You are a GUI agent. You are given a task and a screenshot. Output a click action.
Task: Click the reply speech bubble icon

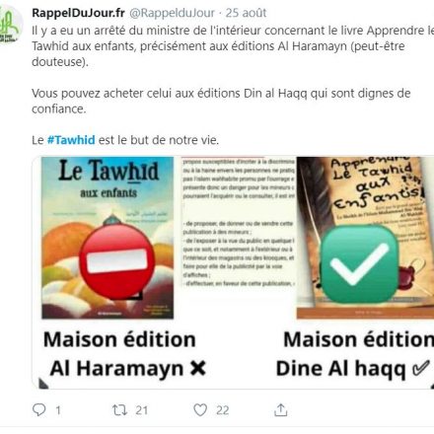[39, 409]
